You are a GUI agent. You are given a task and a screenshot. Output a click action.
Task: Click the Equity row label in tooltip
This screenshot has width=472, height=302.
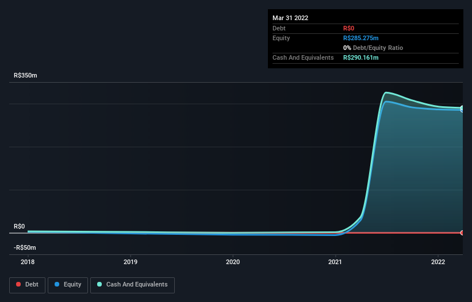[281, 38]
